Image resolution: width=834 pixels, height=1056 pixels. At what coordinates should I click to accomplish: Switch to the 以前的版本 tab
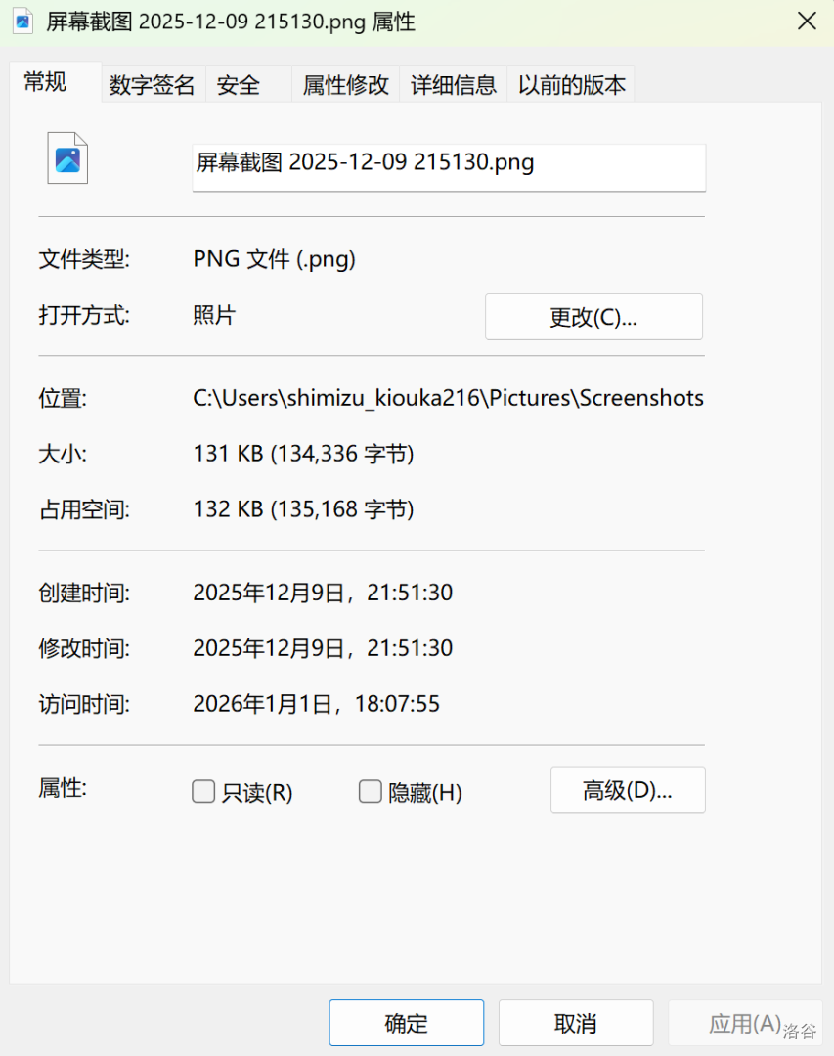[572, 86]
